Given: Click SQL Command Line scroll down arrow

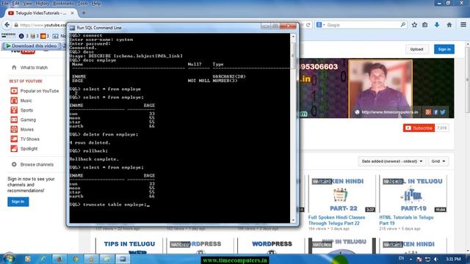Looking at the screenshot, I should [293, 220].
